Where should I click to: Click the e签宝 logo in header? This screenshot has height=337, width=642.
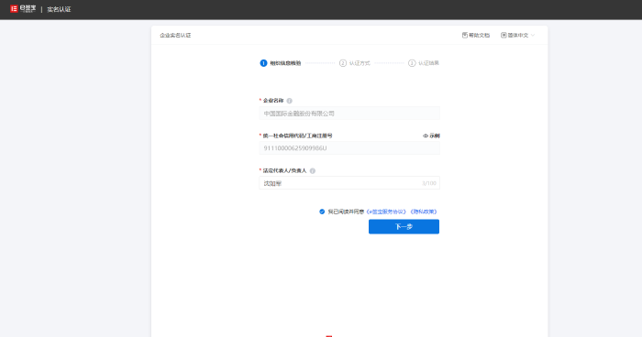point(23,8)
